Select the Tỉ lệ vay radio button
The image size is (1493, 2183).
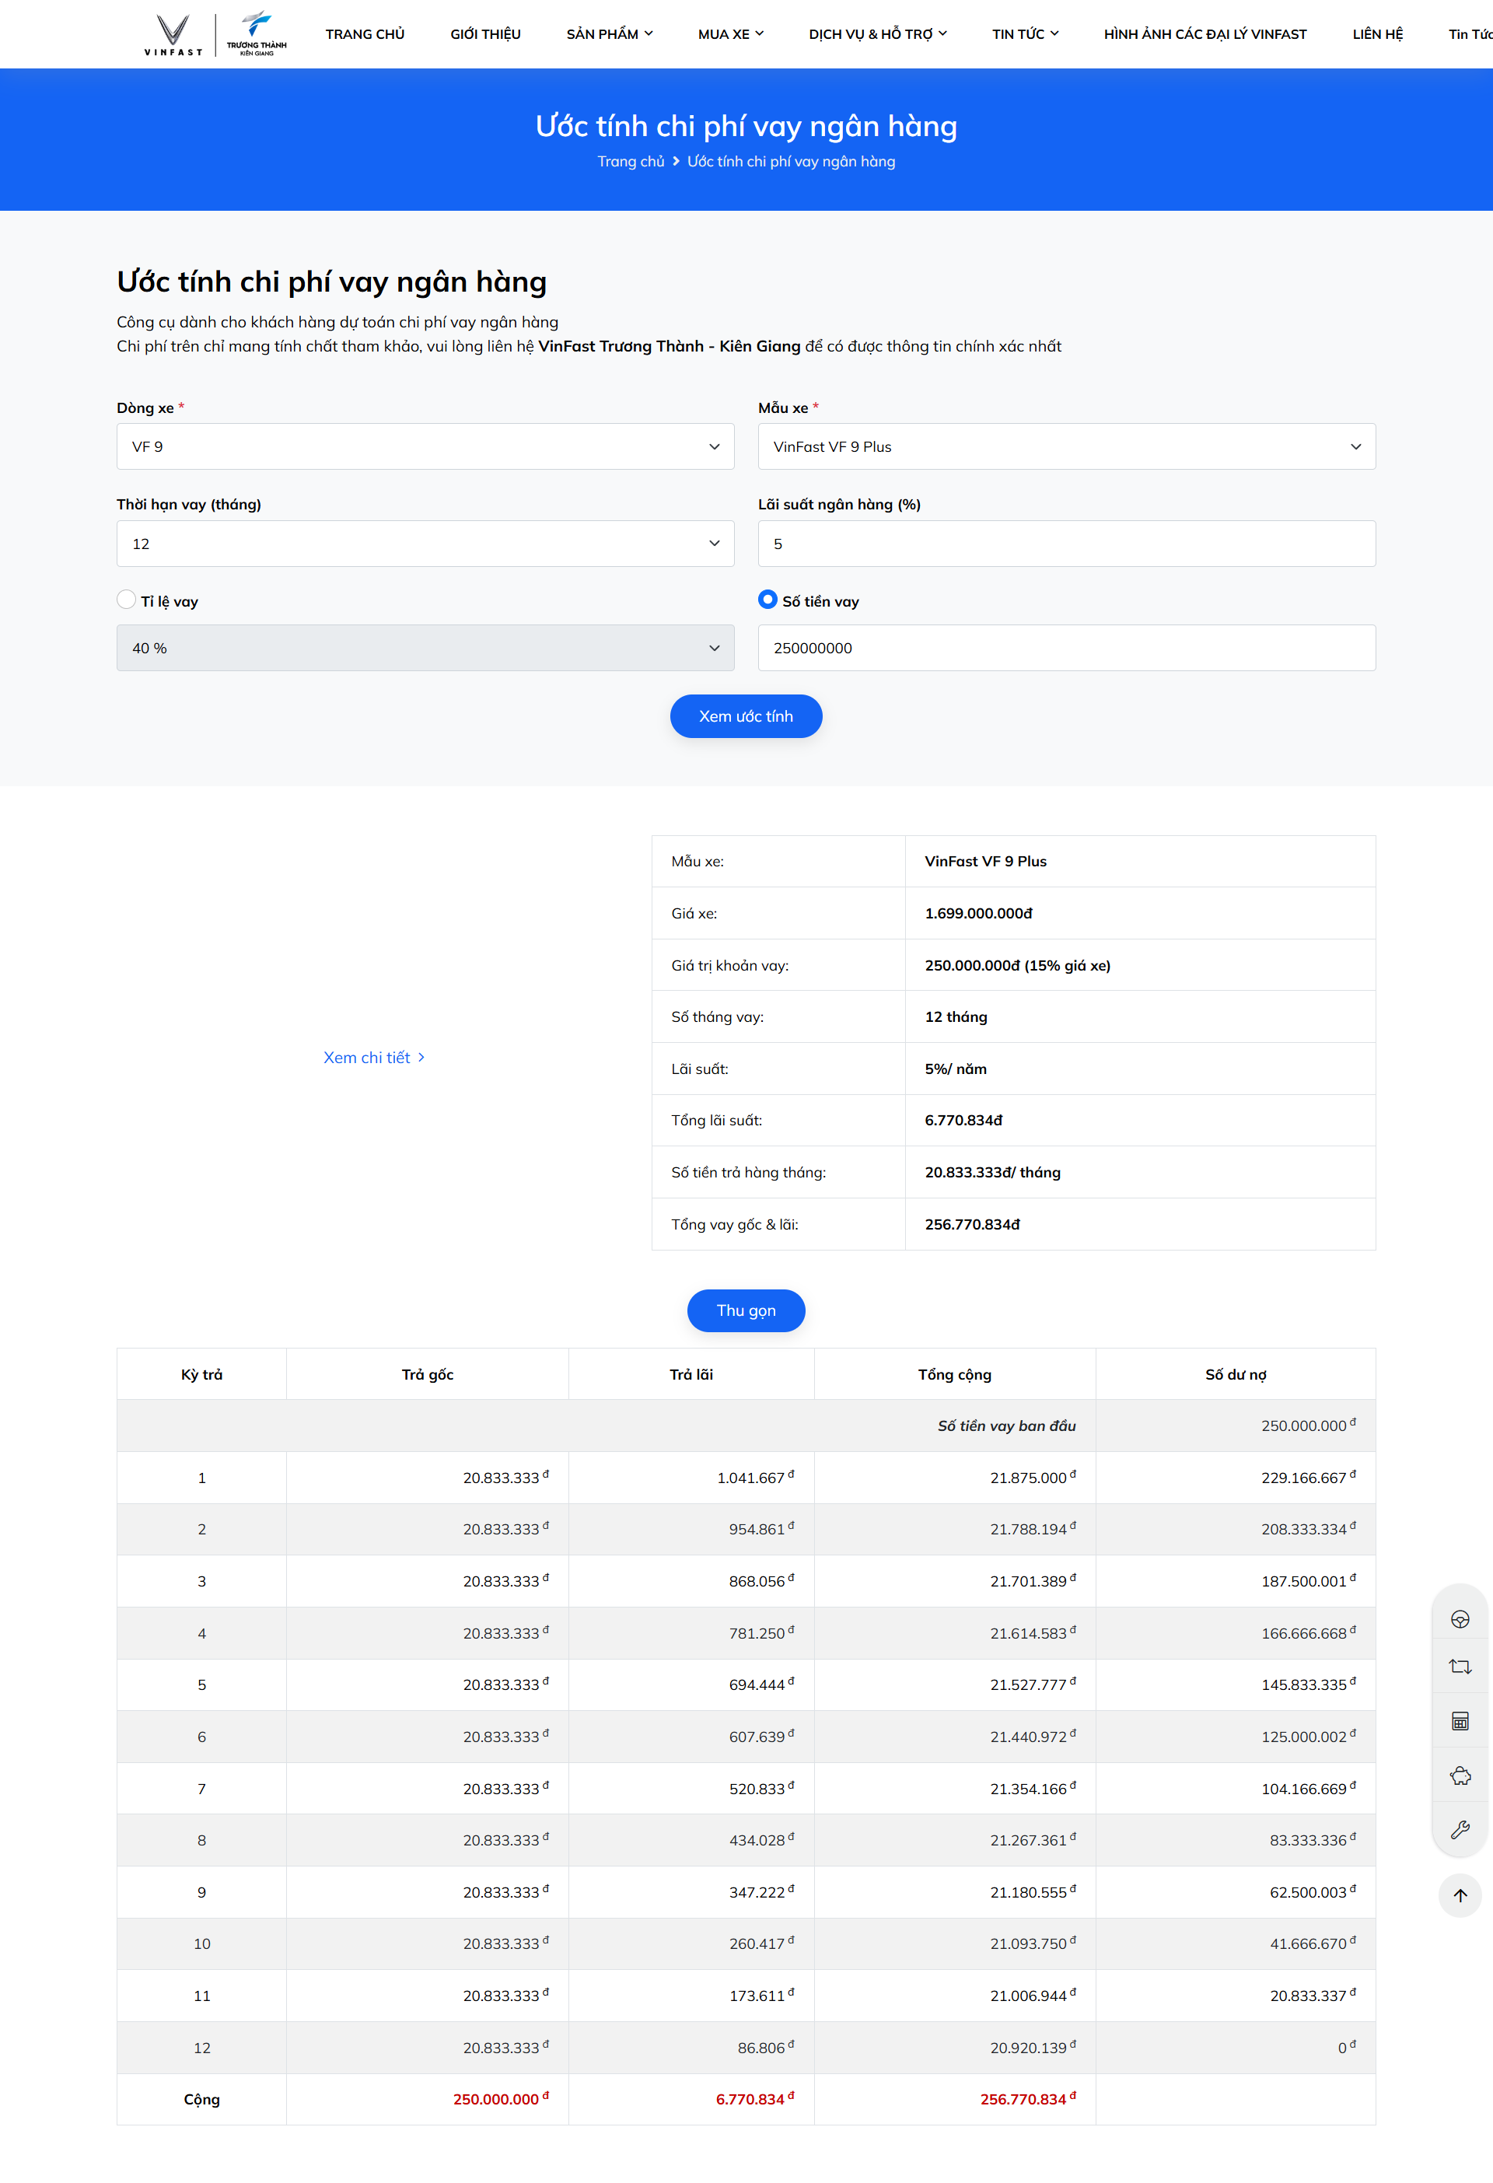click(127, 600)
